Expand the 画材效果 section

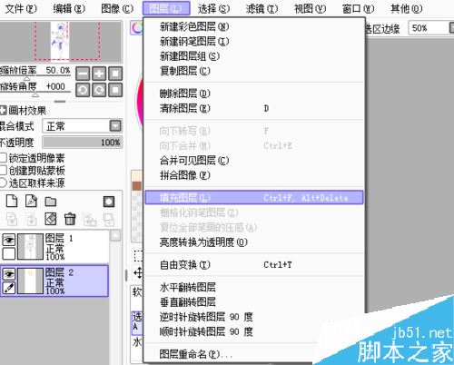(3, 110)
